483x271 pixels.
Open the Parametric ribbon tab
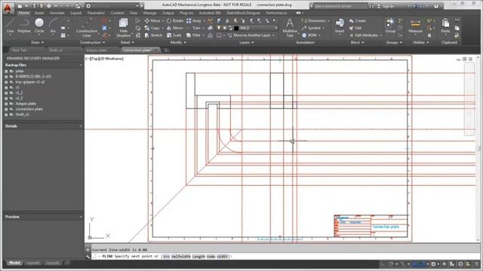coord(96,14)
